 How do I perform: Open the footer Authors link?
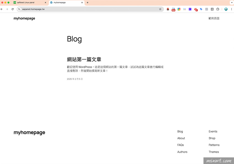pos(182,152)
